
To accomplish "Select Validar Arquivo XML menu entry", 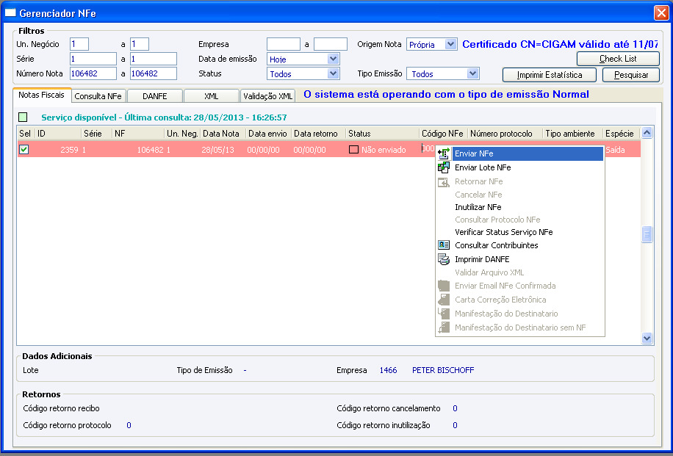I will tap(519, 272).
